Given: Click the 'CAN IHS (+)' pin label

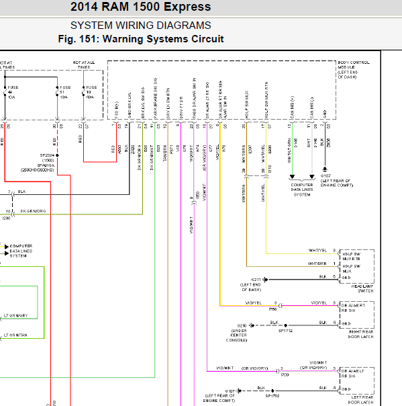Looking at the screenshot, I should click(x=292, y=107).
